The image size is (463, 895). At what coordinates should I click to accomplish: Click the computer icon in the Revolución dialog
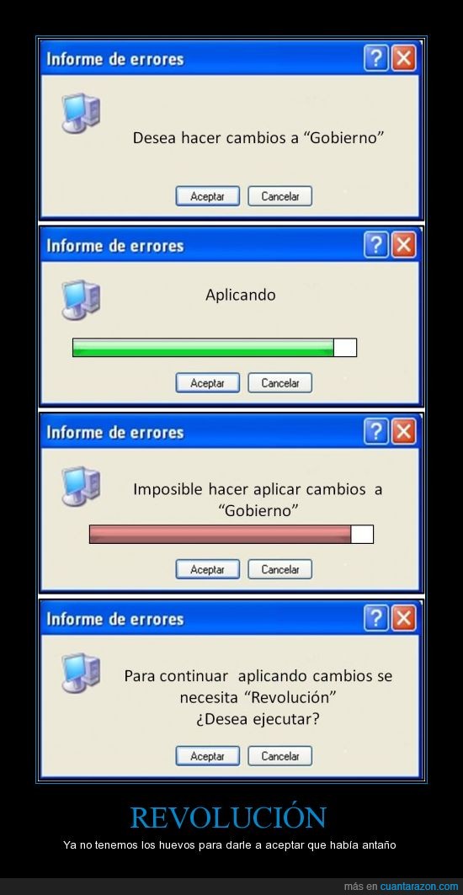click(81, 673)
